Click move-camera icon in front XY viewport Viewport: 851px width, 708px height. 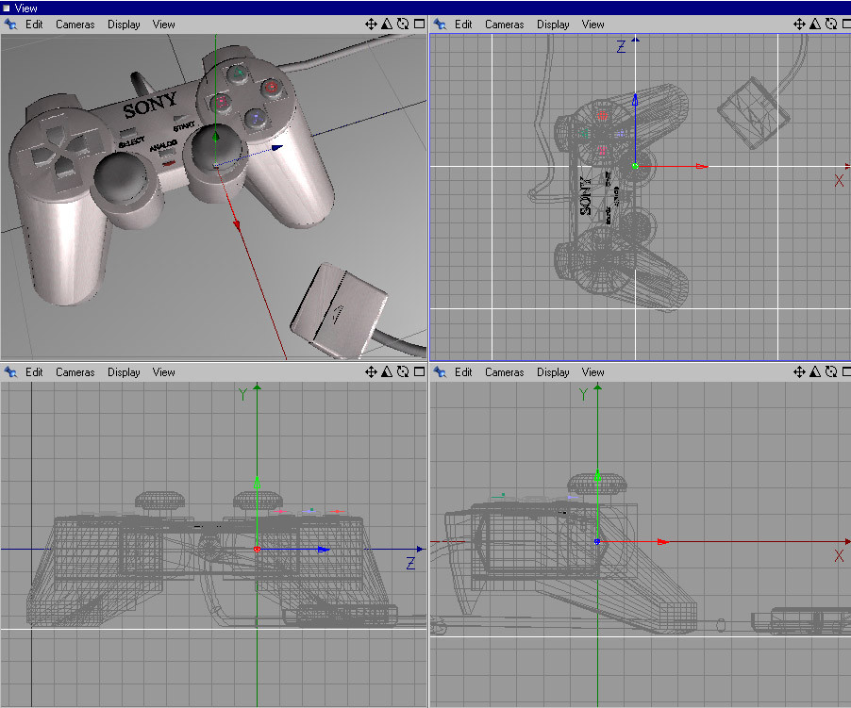pos(799,371)
